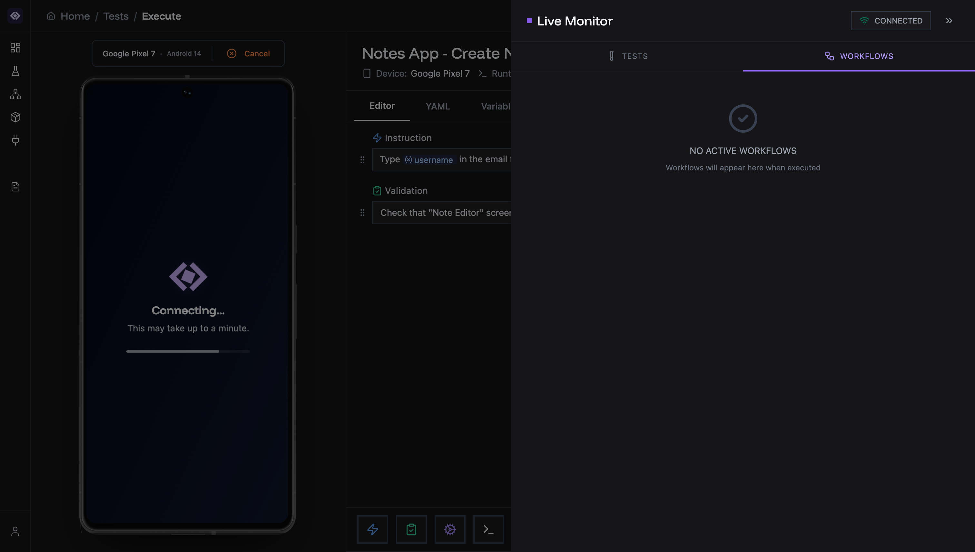
Task: Open the dashboard panel in the sidebar
Action: click(x=15, y=47)
